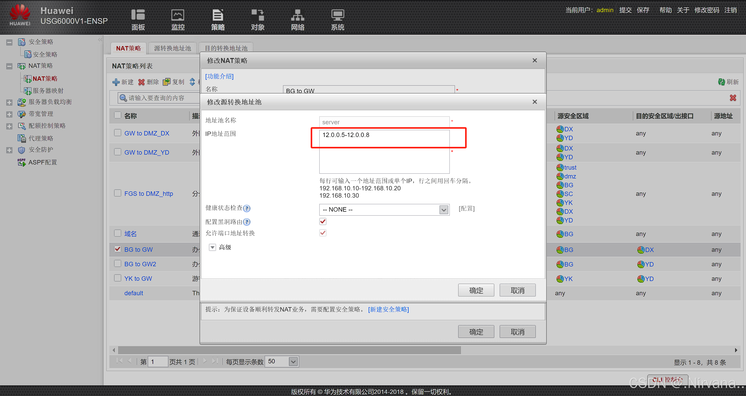
Task: Collapse the sidebar with double-chevron icon
Action: coord(100,40)
